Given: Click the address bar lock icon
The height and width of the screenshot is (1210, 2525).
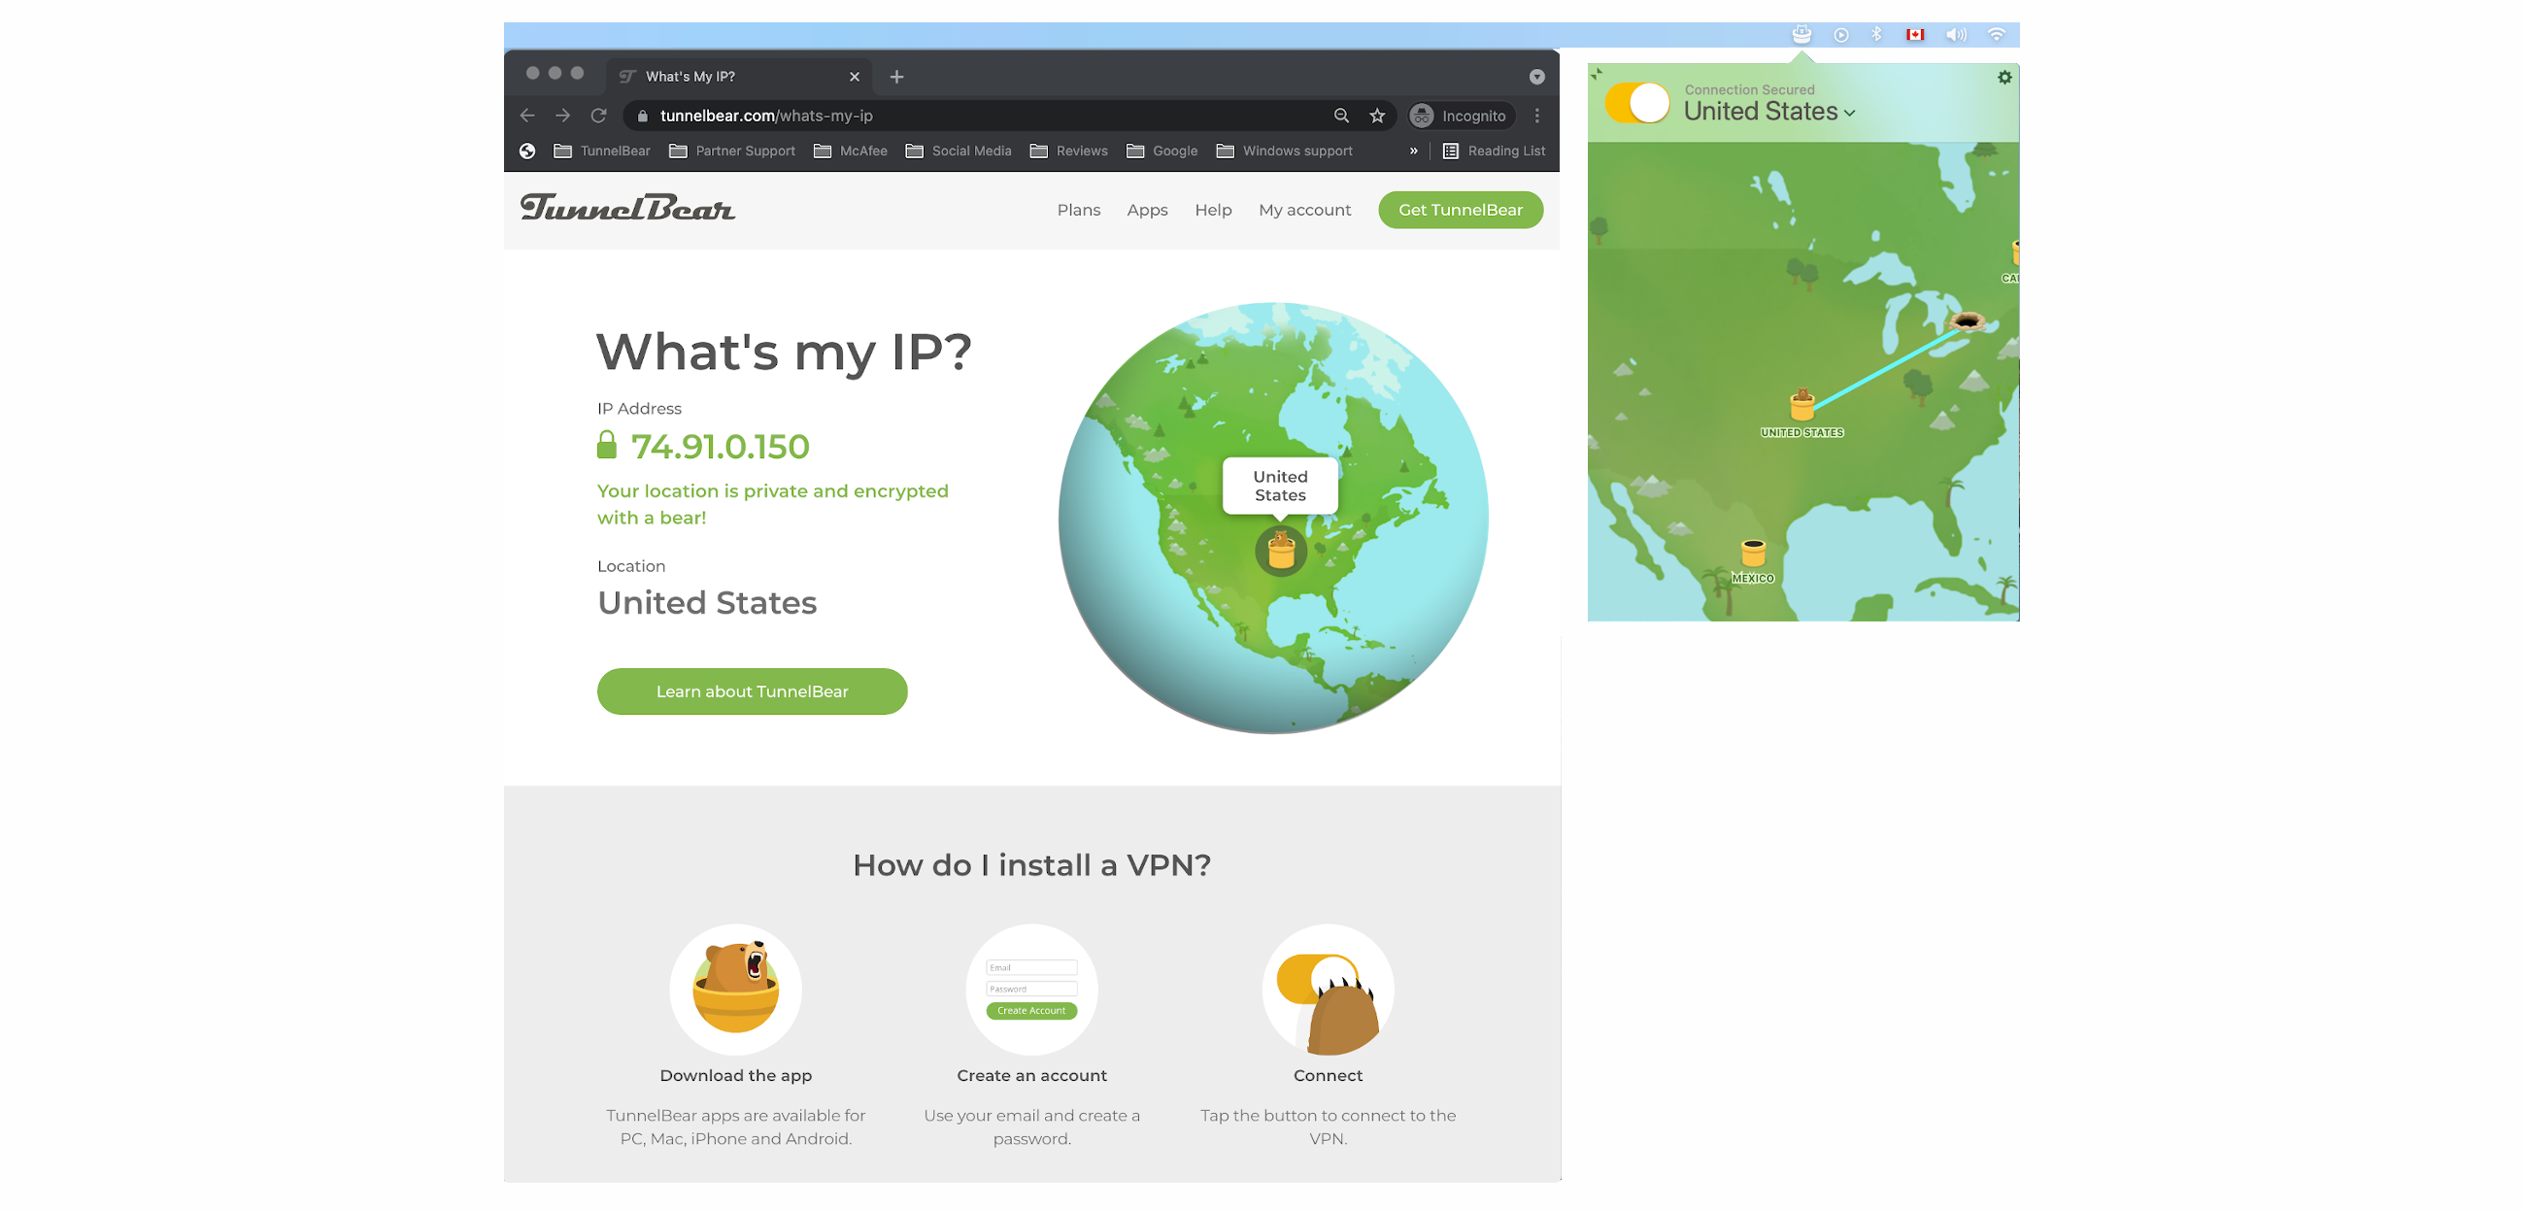Looking at the screenshot, I should point(643,116).
